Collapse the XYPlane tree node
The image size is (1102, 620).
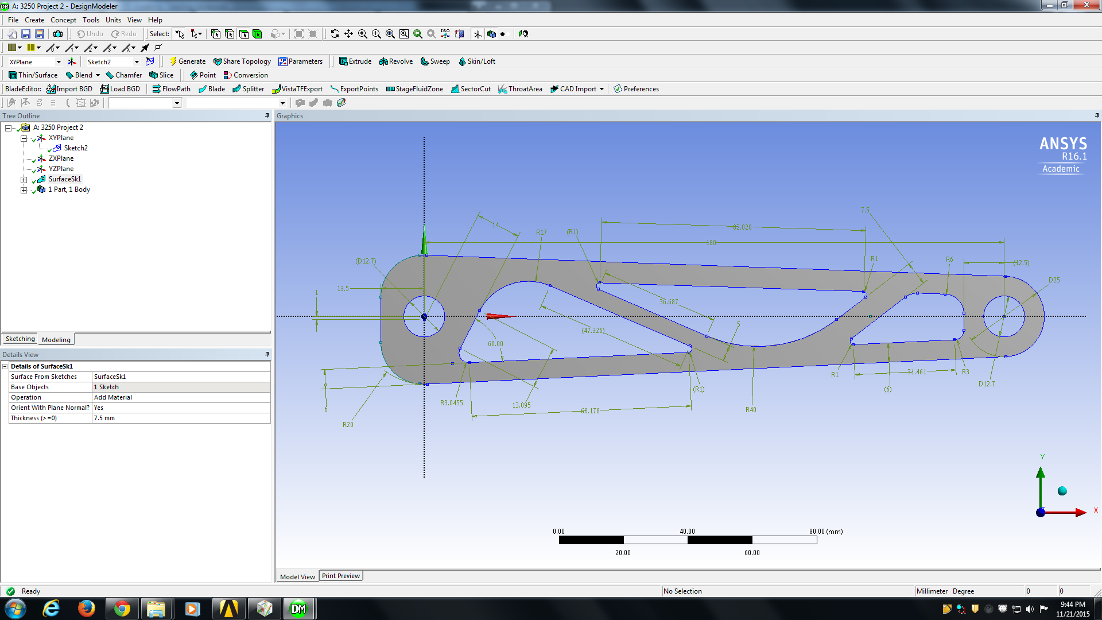click(x=24, y=138)
